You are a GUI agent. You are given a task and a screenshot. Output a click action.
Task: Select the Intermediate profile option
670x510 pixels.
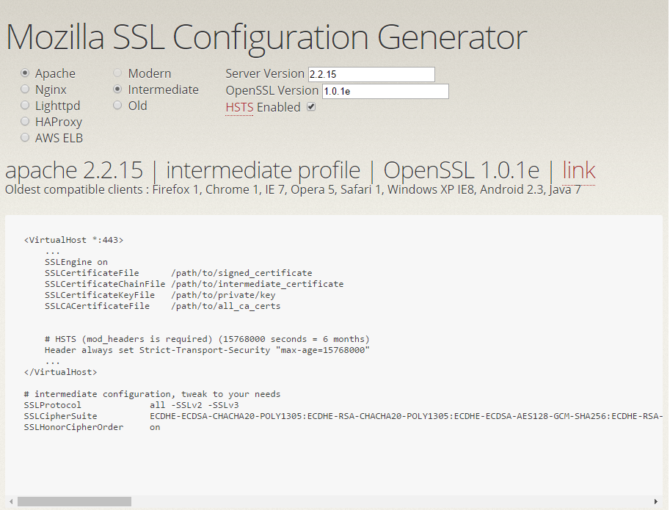tap(117, 89)
